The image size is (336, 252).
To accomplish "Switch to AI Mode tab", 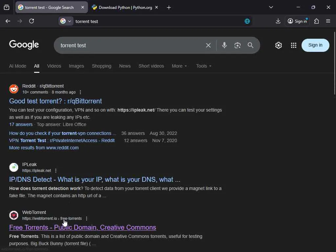I will pos(18,66).
